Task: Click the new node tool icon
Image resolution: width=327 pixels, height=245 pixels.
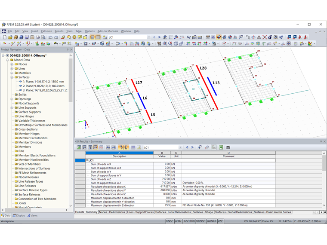Action: [x=5, y=43]
